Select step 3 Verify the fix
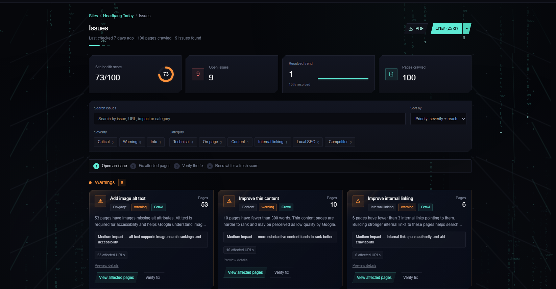 pos(189,166)
